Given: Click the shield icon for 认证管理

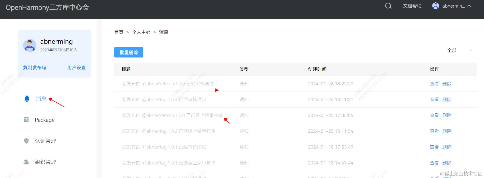Looking at the screenshot, I should pos(26,141).
